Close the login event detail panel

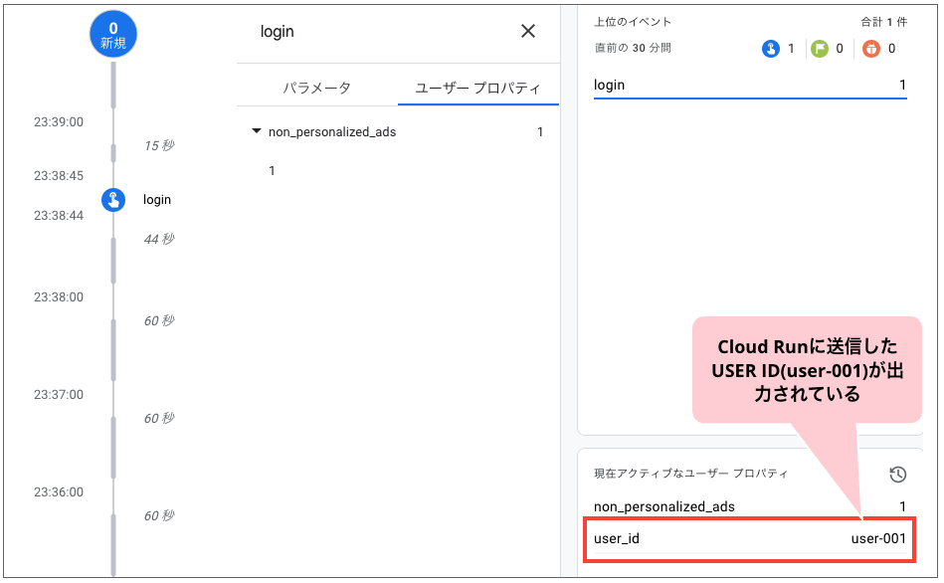pyautogui.click(x=528, y=31)
